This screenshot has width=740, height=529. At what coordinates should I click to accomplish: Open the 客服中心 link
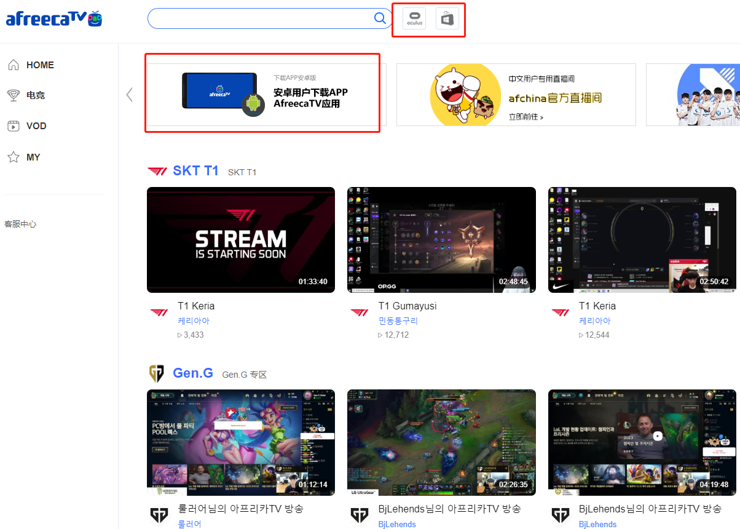pos(20,224)
